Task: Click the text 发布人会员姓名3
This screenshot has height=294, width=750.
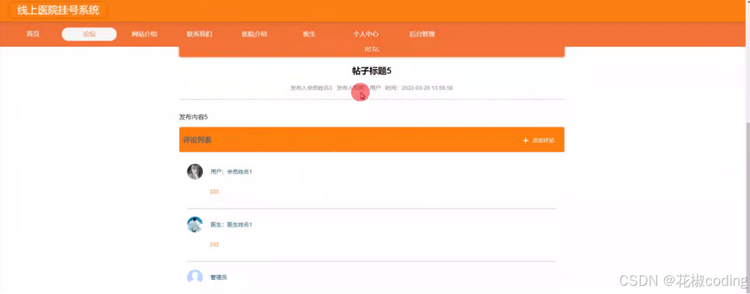Action: pyautogui.click(x=311, y=88)
